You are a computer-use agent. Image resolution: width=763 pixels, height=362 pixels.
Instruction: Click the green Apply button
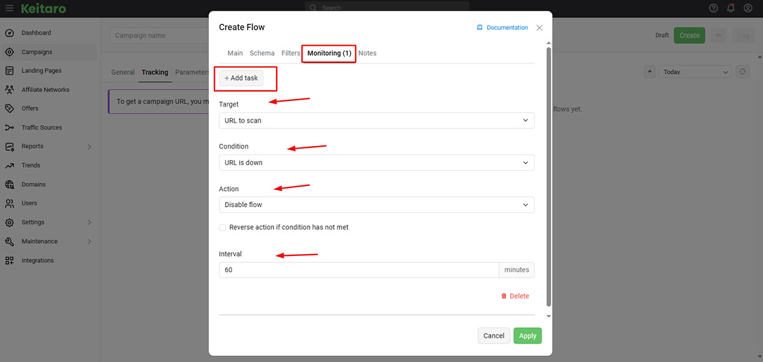pos(528,336)
